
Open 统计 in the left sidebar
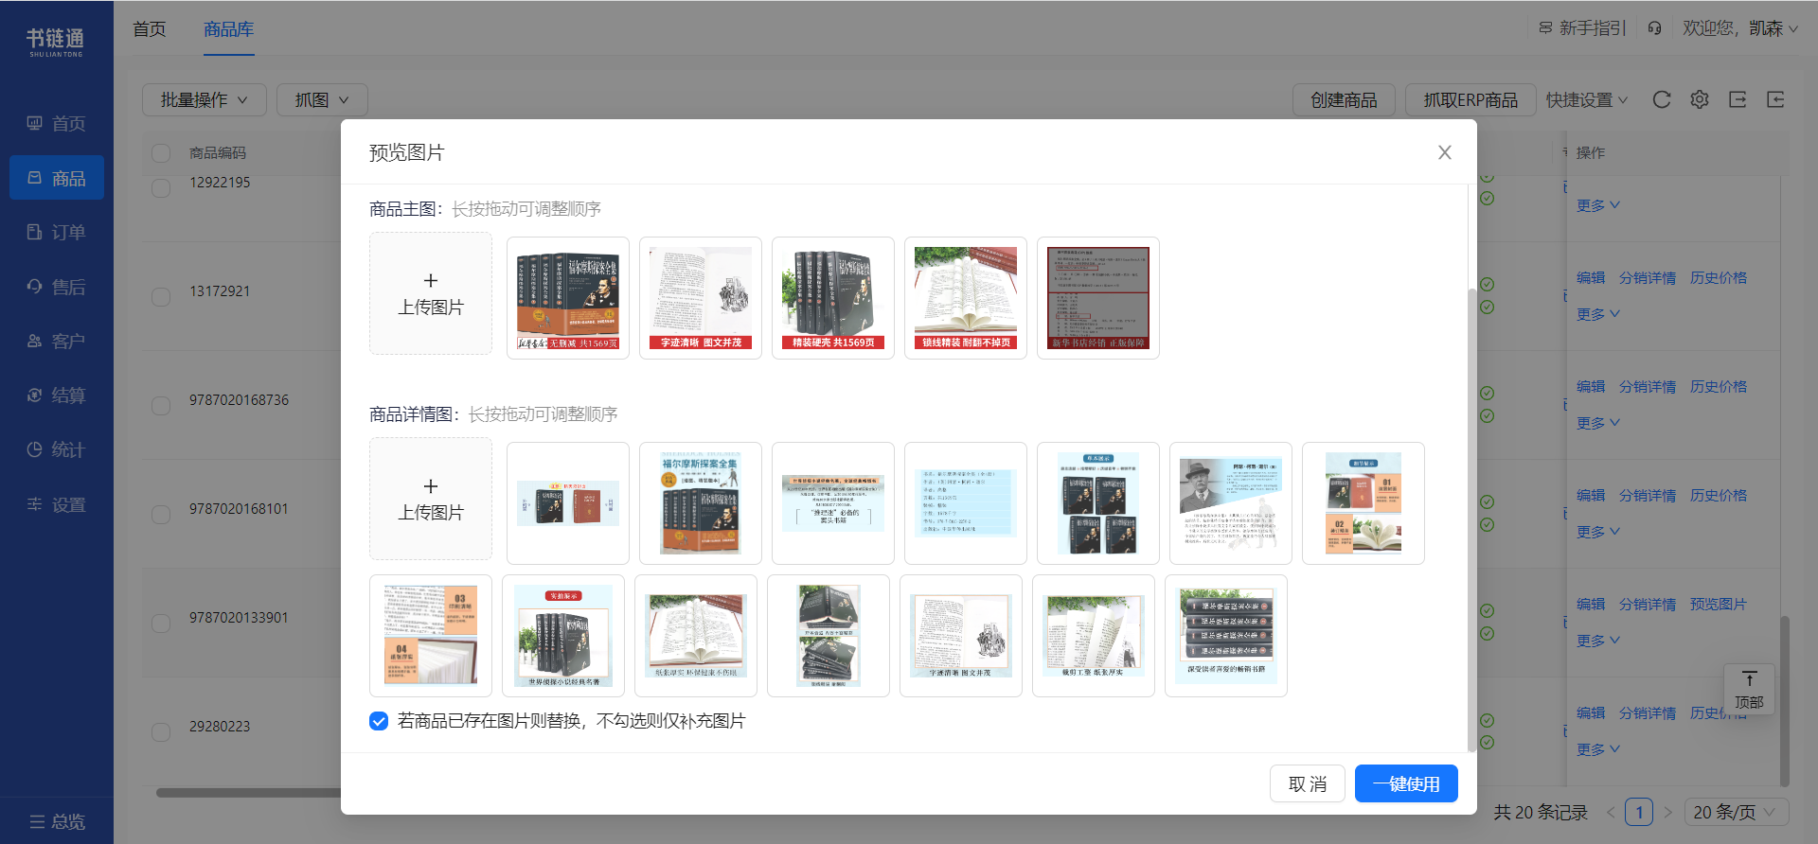click(x=57, y=449)
